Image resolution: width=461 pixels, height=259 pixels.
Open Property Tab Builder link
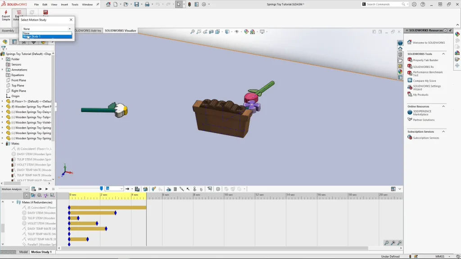click(425, 60)
